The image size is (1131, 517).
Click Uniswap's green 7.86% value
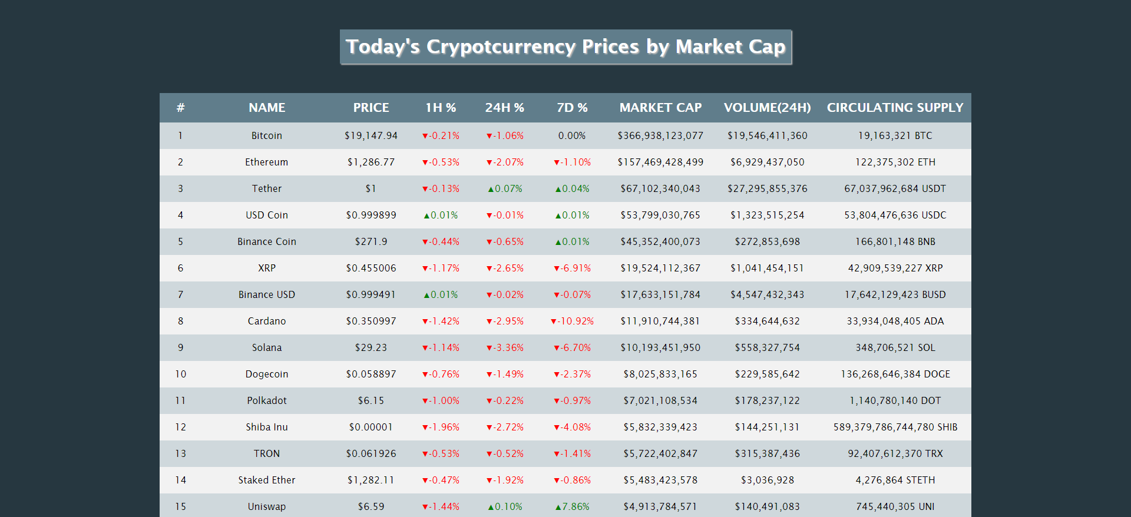click(x=572, y=506)
